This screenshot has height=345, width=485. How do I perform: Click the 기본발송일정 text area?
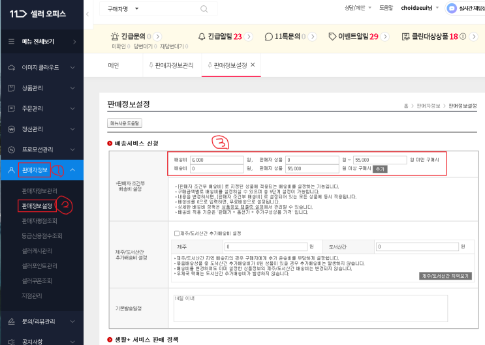point(311,308)
